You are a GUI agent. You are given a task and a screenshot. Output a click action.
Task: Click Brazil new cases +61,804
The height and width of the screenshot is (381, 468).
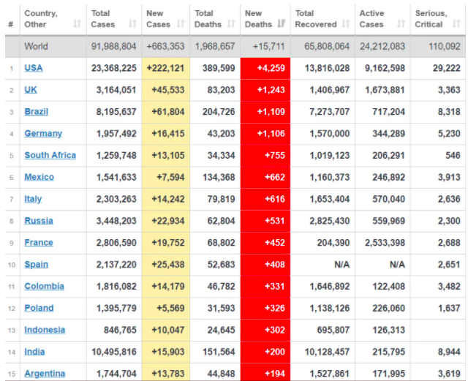[x=168, y=112]
